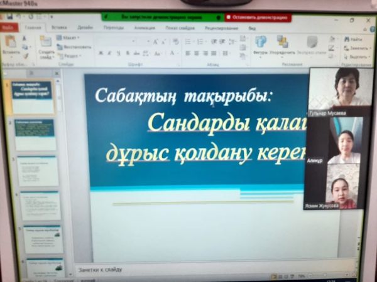Screen dimensions: 377x282
Task: Click the bullet list icon
Action: coord(188,41)
